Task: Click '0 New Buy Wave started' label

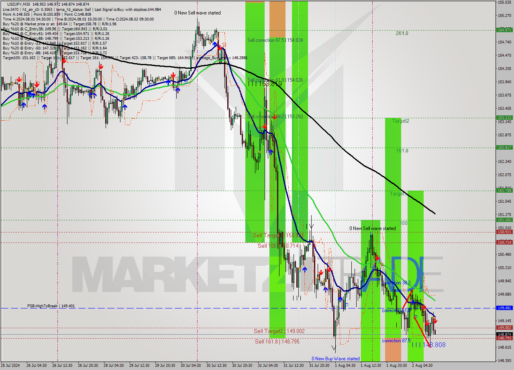Action: pos(336,359)
